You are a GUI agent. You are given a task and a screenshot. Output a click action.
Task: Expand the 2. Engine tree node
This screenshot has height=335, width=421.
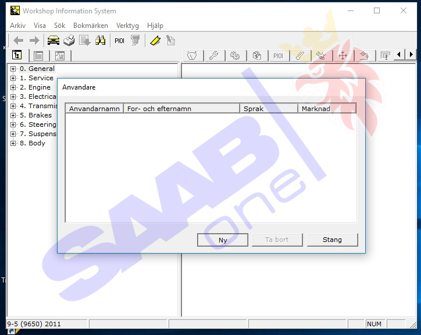click(x=13, y=87)
